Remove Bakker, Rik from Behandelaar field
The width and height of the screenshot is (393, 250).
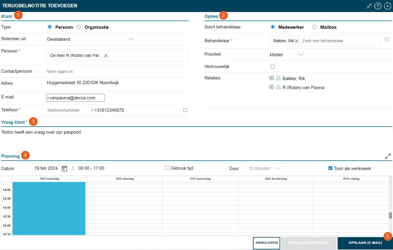tap(297, 41)
